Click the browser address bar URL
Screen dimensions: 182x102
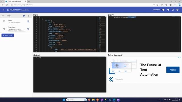pyautogui.click(x=23, y=5)
